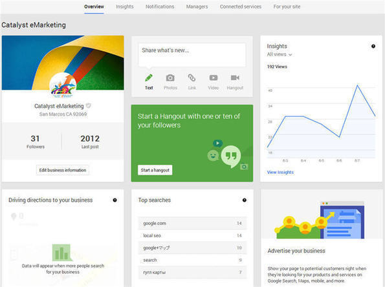Open Insights help question mark

373,46
